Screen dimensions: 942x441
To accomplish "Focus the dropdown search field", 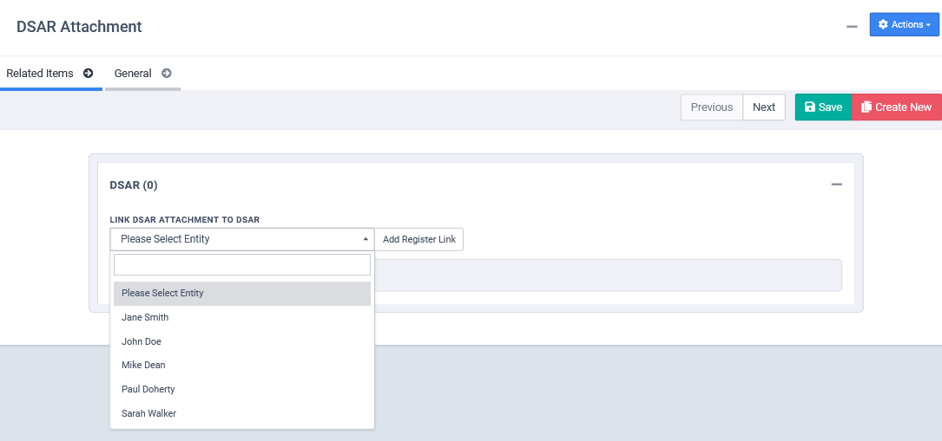I will (x=242, y=265).
